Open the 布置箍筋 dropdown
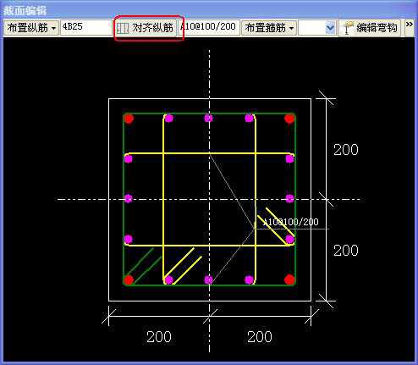The image size is (418, 365). point(269,28)
